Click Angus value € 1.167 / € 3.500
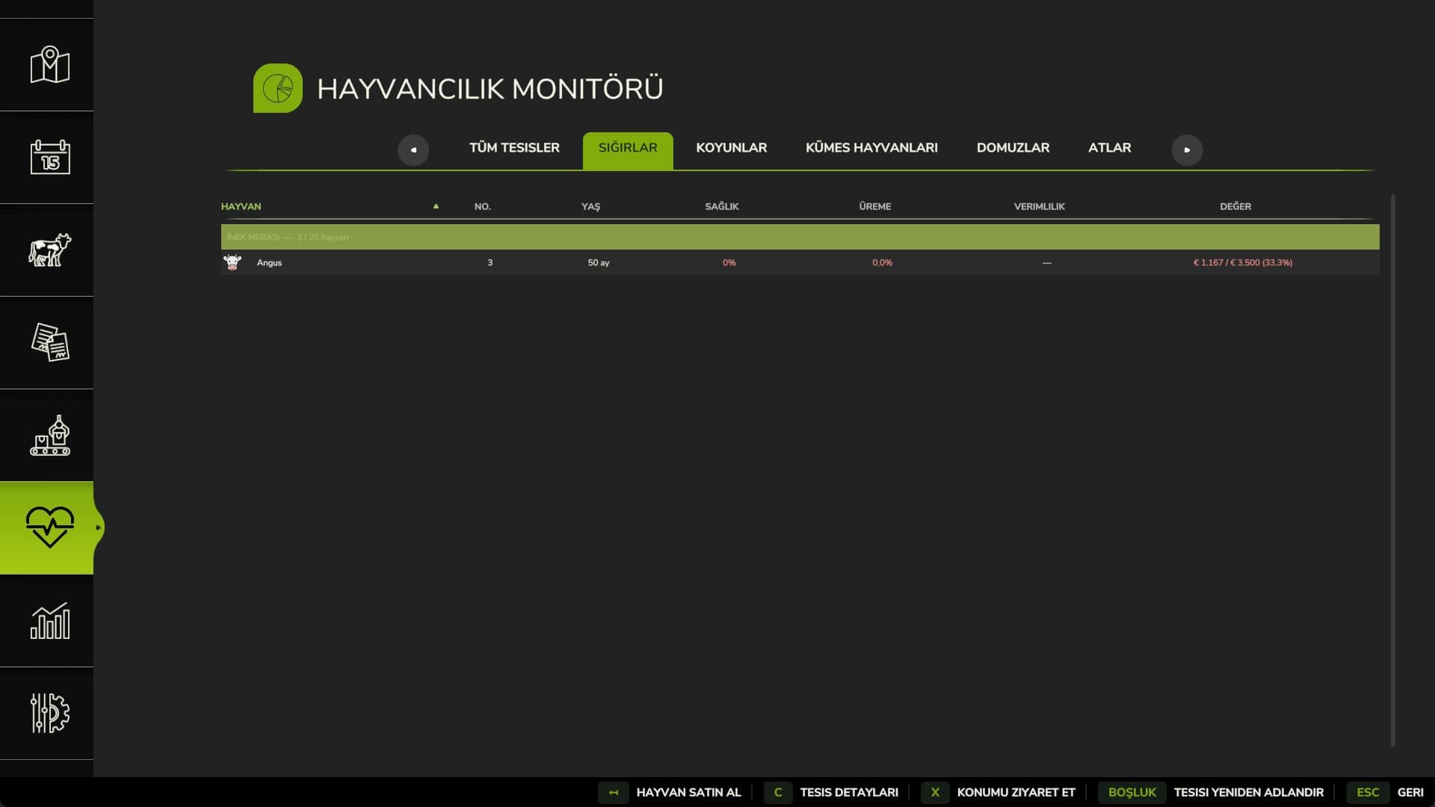Screen dimensions: 1435x807 [x=1242, y=262]
